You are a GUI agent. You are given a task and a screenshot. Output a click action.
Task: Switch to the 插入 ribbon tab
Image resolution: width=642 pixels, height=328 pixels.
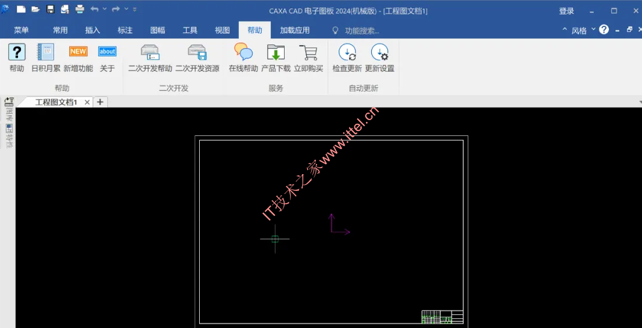(x=93, y=30)
